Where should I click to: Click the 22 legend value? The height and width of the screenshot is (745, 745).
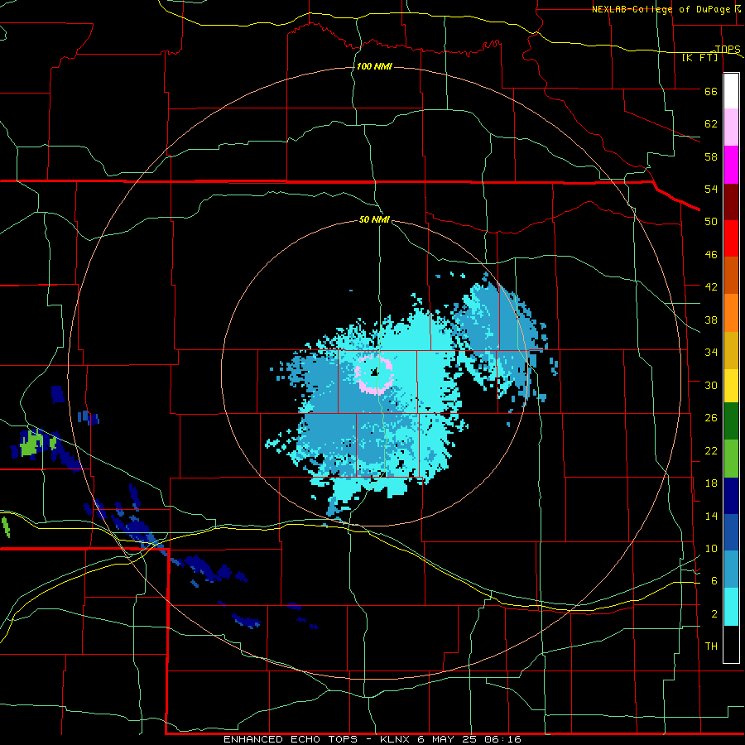point(711,451)
